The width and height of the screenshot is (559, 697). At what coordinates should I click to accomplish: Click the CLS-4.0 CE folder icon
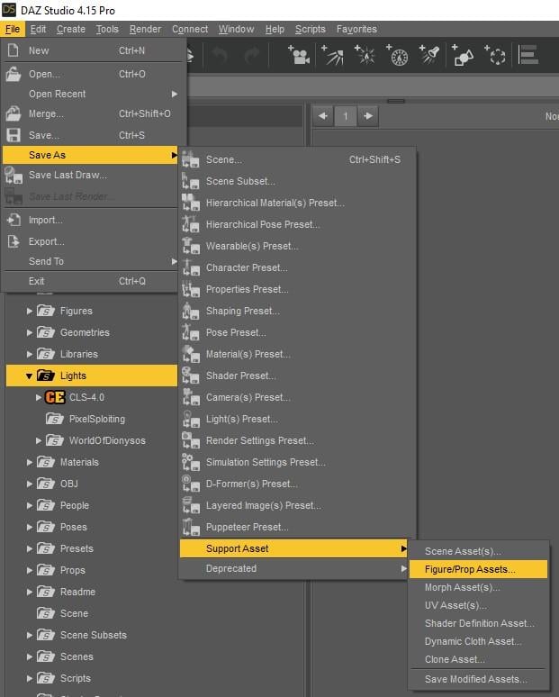point(55,397)
